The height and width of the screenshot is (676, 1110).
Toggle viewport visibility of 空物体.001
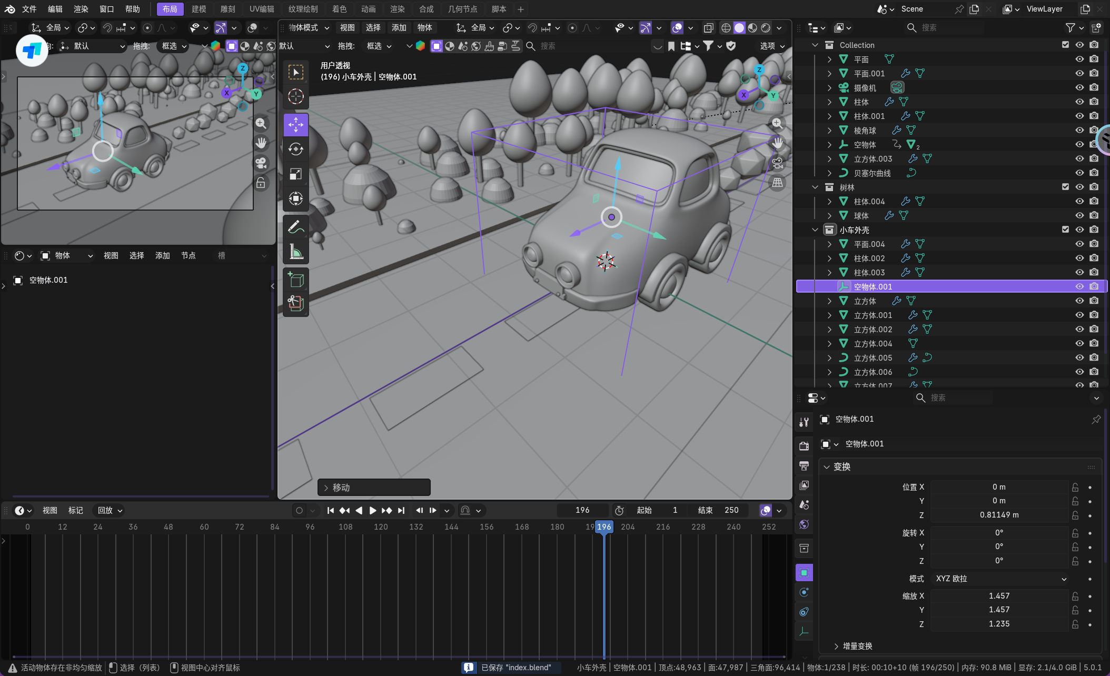(1079, 286)
